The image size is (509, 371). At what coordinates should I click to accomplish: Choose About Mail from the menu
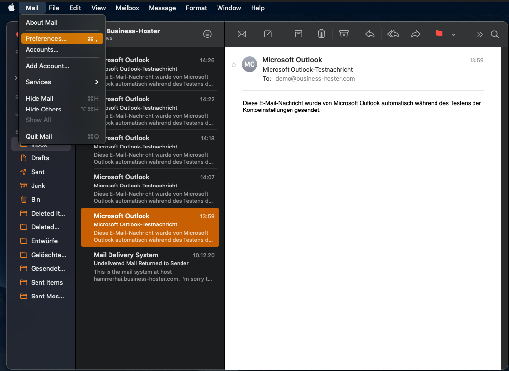coord(62,22)
